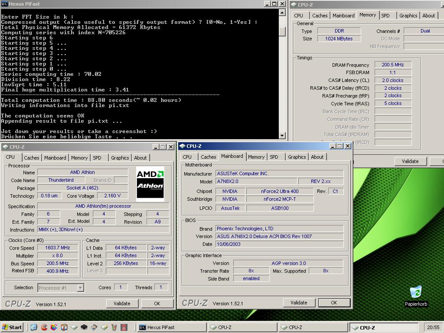Viewport: 444px width, 333px height.
Task: Click OK in the Mainboard CPU-Z window
Action: tap(334, 302)
